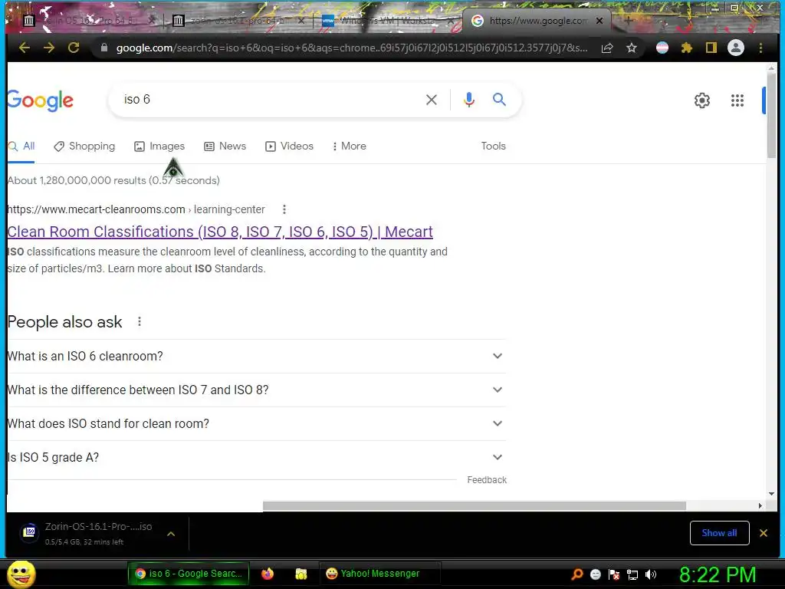Launch Firefox from the taskbar
This screenshot has width=785, height=589.
click(268, 574)
